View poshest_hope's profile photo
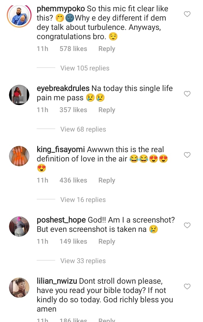 [19, 226]
